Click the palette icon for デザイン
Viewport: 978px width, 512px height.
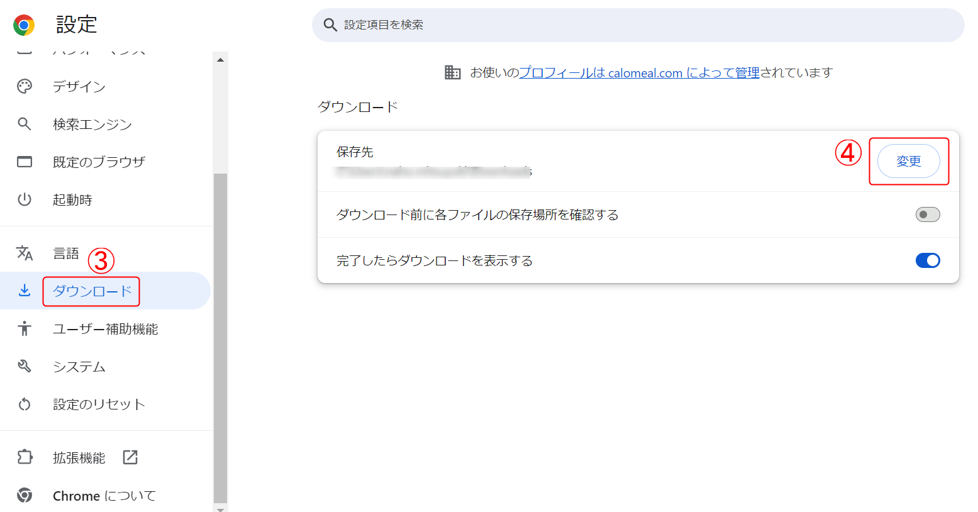pos(25,87)
